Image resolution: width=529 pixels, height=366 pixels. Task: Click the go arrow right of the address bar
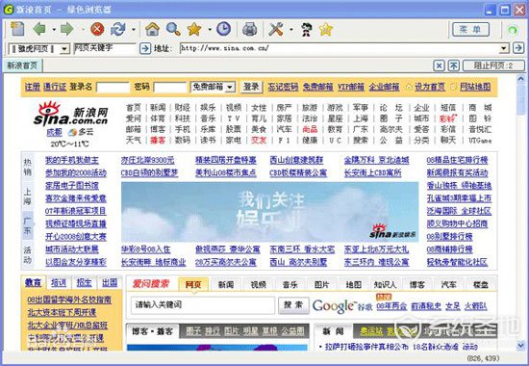518,48
